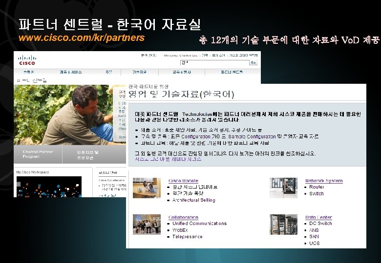This screenshot has height=263, width=381.
Task: Select Architectural Selling under Cisco Update
Action: 193,200
